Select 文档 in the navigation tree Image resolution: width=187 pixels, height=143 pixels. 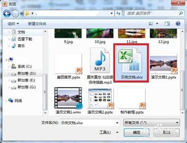21,32
